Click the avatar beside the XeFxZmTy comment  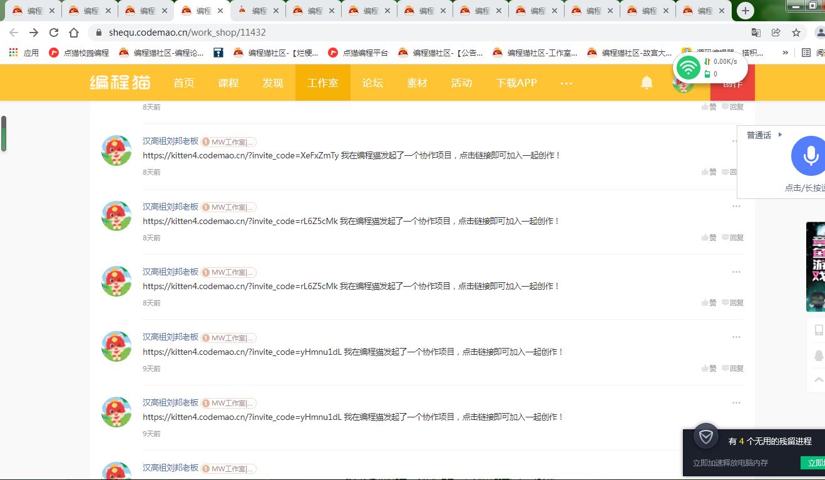click(x=116, y=150)
